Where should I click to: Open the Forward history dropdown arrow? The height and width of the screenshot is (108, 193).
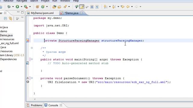coord(140,7)
